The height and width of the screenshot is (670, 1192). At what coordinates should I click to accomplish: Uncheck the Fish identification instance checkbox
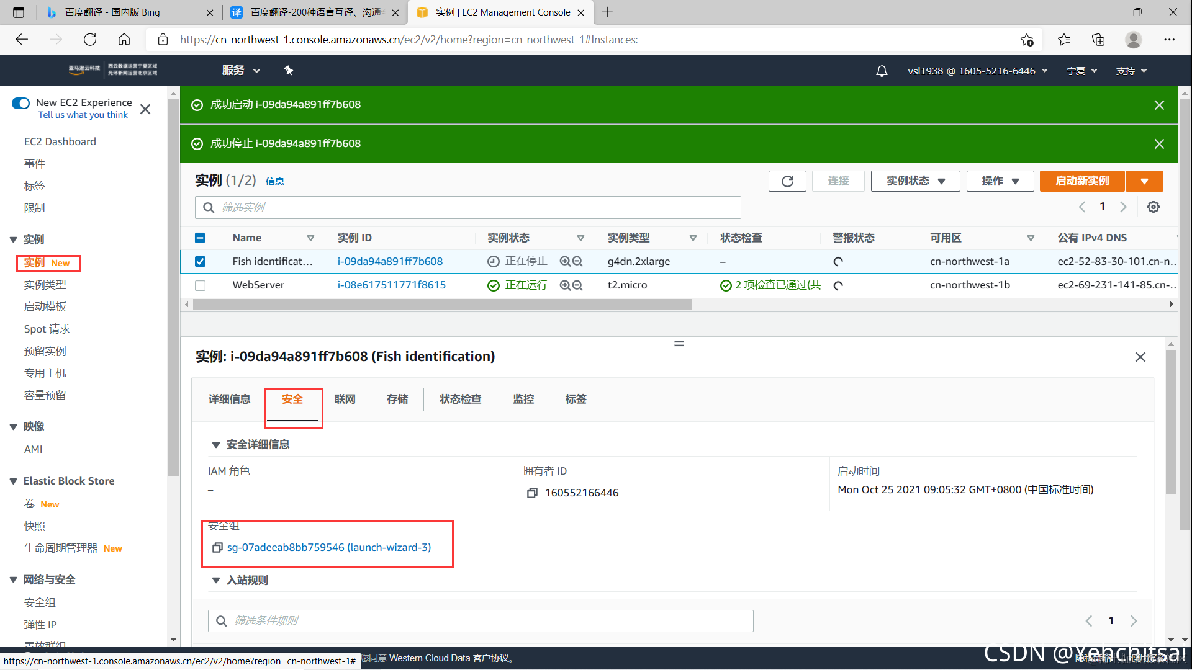coord(200,261)
